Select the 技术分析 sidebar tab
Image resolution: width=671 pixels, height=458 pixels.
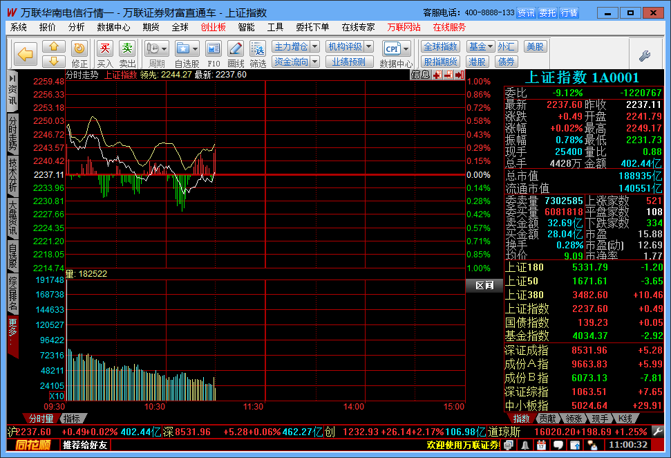[x=12, y=175]
